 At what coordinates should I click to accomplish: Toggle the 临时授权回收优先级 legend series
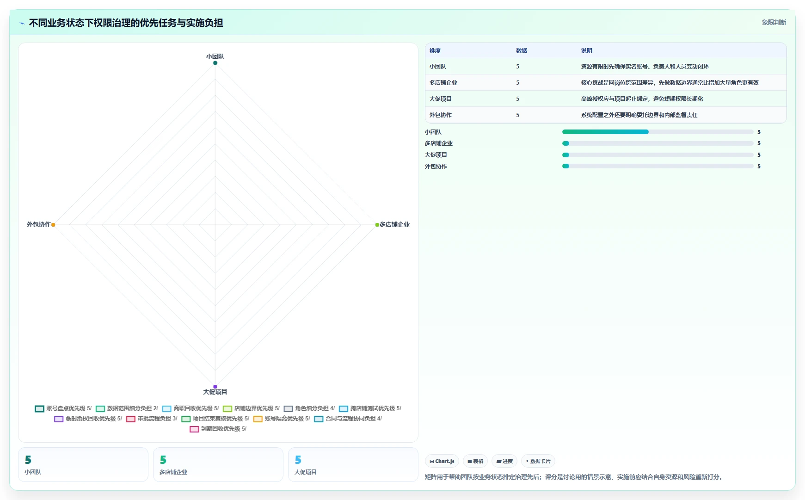tap(88, 419)
